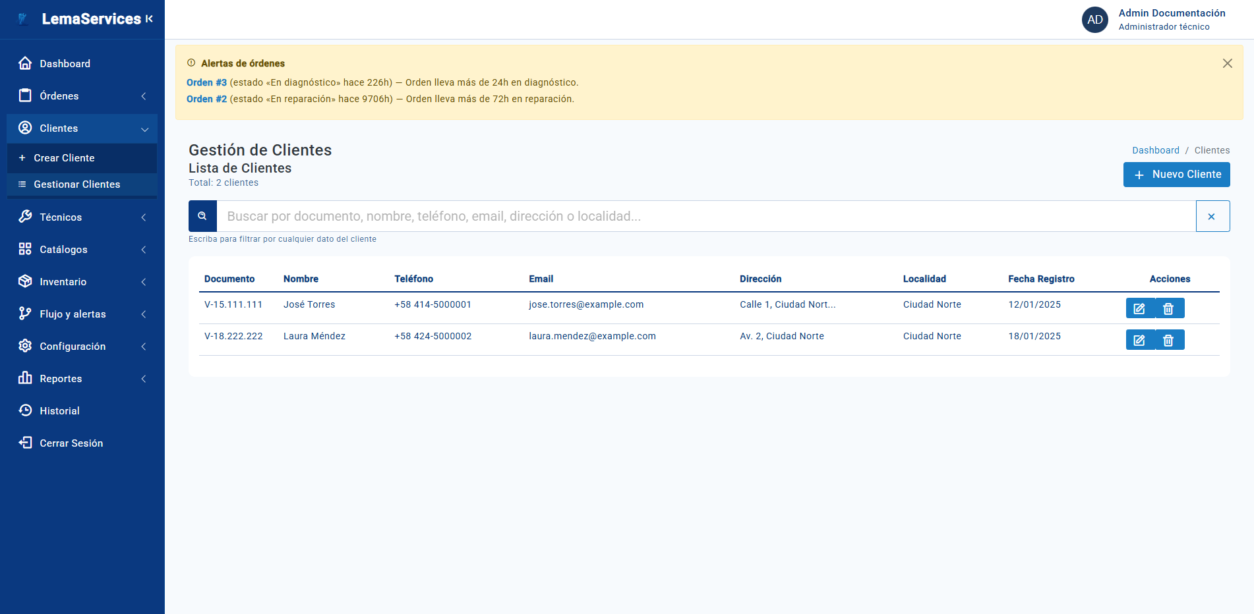The height and width of the screenshot is (614, 1254).
Task: Select the Historial menu item
Action: coord(59,411)
